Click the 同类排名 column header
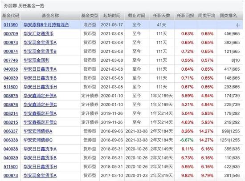The image size is (245, 181). click(x=228, y=16)
